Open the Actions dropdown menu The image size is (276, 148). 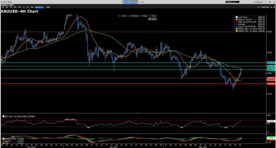click(5, 5)
